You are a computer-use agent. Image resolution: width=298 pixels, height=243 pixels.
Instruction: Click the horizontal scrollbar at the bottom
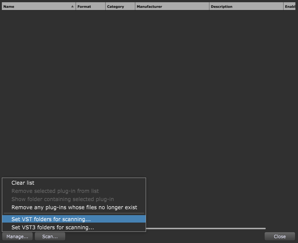point(206,229)
